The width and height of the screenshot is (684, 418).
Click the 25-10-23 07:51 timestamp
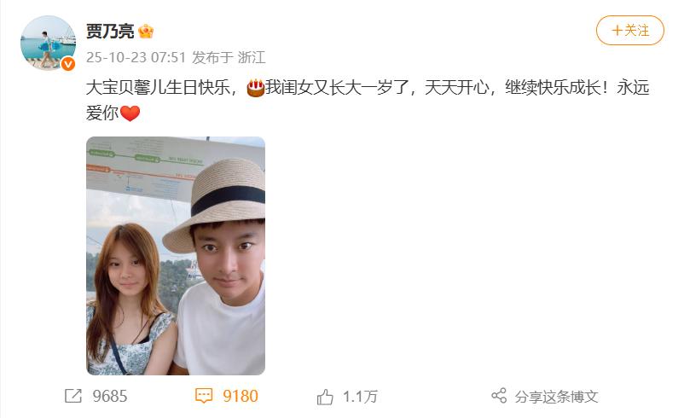(x=136, y=58)
